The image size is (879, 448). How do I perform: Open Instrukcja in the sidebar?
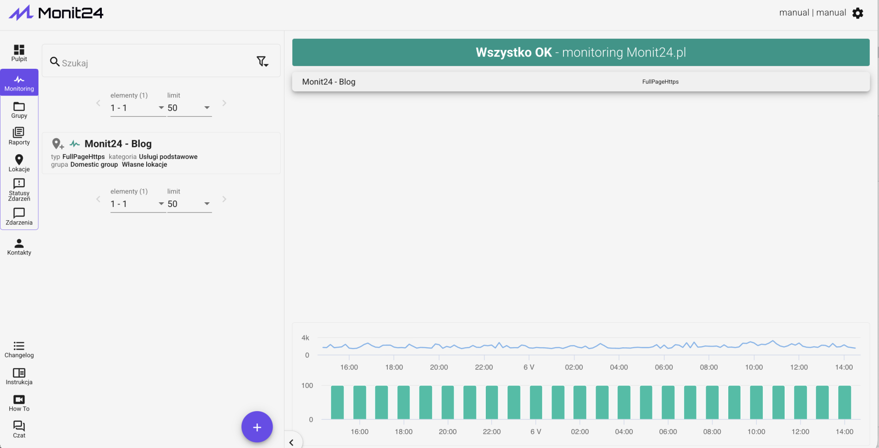(19, 376)
